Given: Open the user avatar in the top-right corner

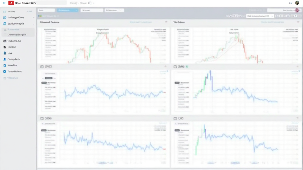Looking at the screenshot, I should point(297,3).
